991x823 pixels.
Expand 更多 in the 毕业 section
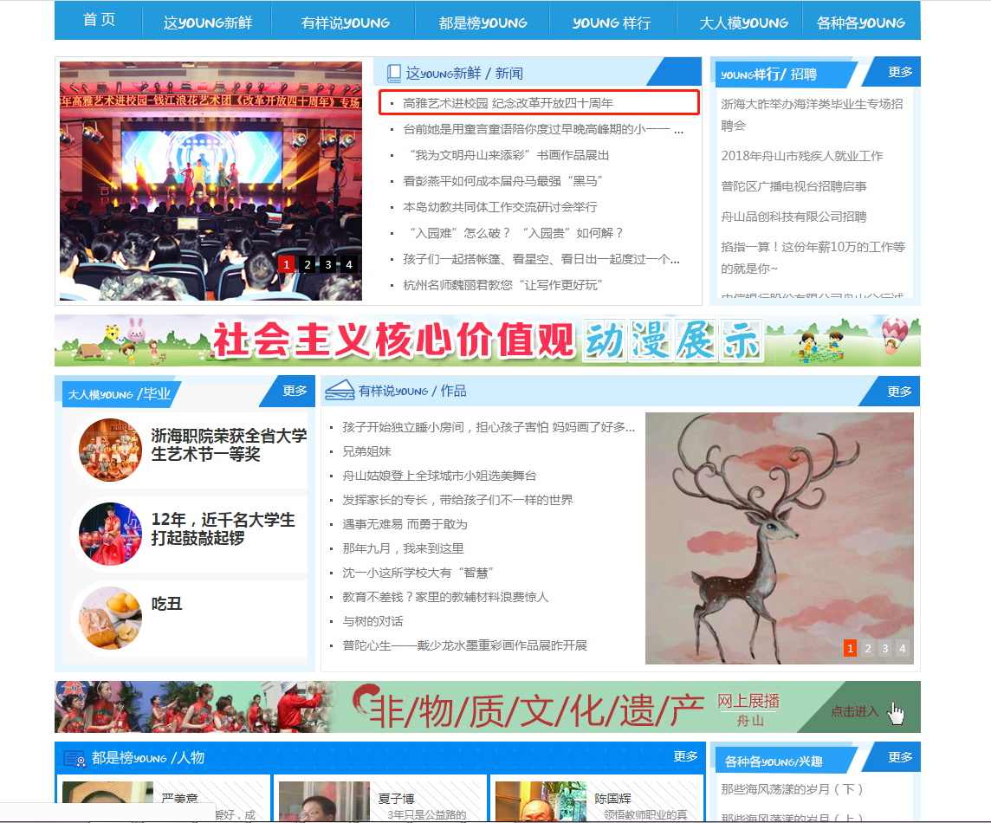pos(295,391)
